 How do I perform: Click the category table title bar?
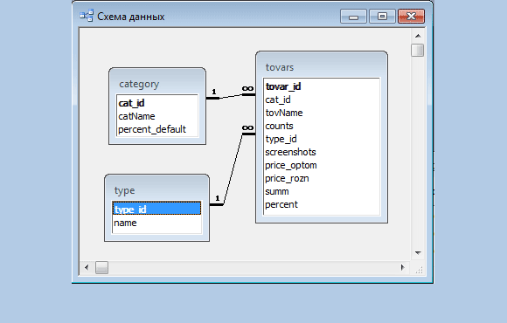pos(157,84)
